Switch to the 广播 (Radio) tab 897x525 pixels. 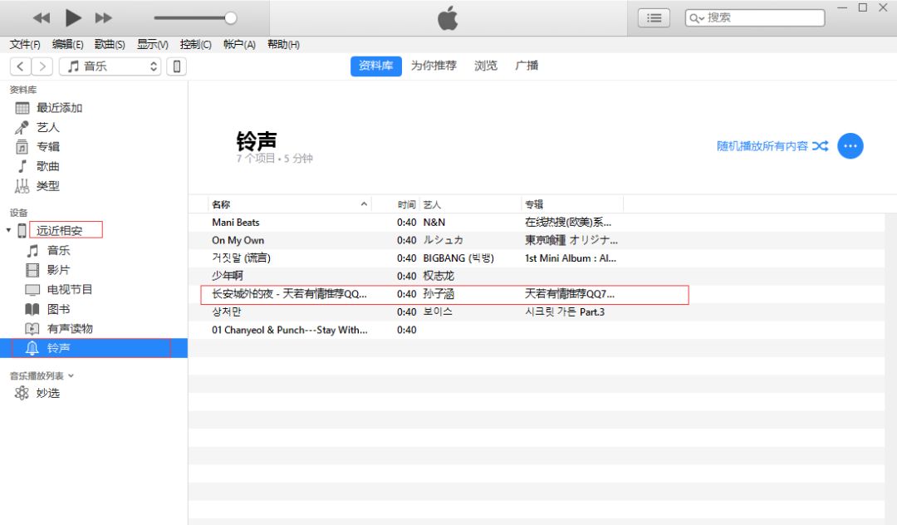[527, 66]
